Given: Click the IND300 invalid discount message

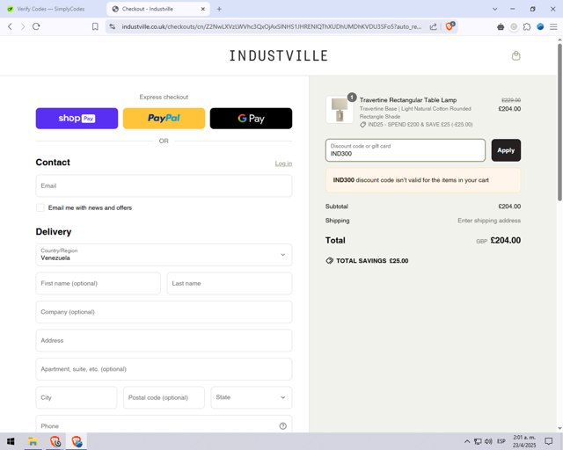Looking at the screenshot, I should click(423, 180).
